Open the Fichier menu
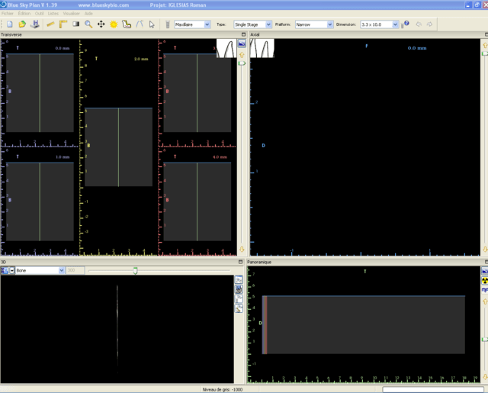The image size is (488, 393). [x=8, y=14]
